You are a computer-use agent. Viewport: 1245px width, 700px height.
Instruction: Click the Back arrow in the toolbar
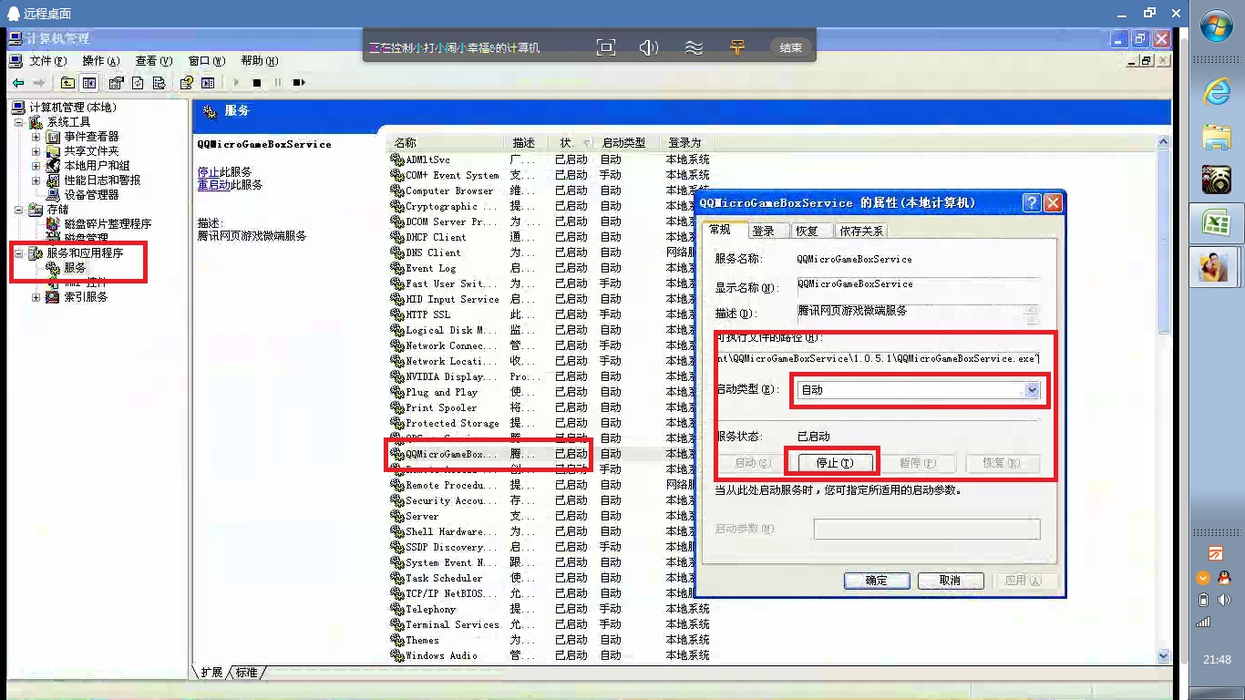point(18,83)
